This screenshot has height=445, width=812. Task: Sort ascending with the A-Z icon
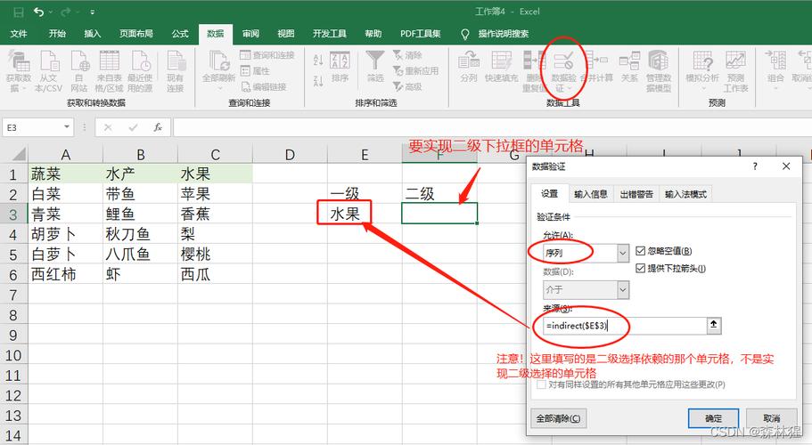(x=318, y=60)
